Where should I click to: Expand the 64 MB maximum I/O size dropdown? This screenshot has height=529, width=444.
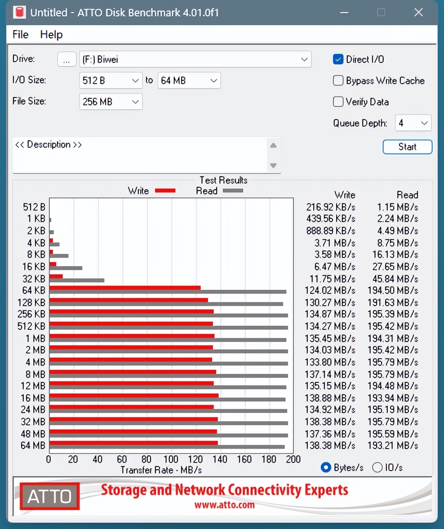[189, 80]
